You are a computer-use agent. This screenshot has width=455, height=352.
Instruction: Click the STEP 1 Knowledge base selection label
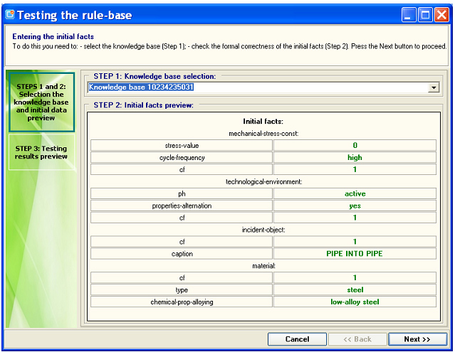(155, 76)
